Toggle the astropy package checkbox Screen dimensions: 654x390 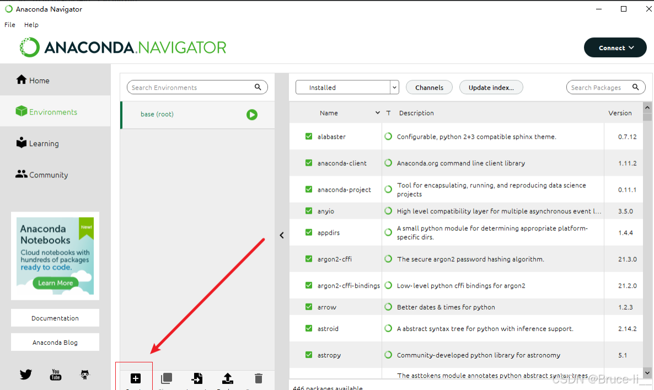tap(309, 355)
